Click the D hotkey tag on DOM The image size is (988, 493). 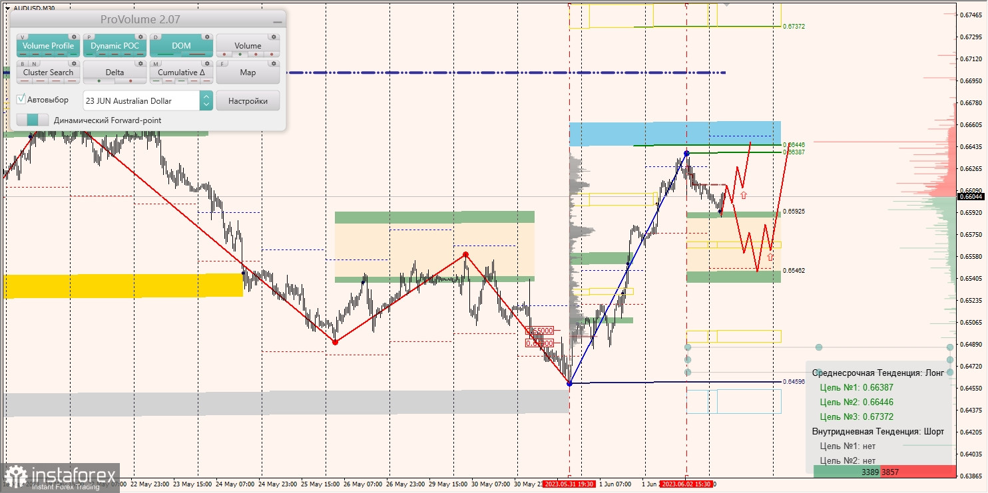pos(156,37)
